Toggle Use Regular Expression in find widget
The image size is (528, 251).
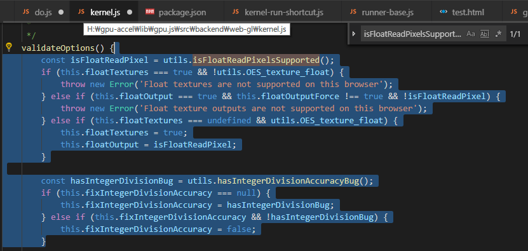click(x=499, y=34)
